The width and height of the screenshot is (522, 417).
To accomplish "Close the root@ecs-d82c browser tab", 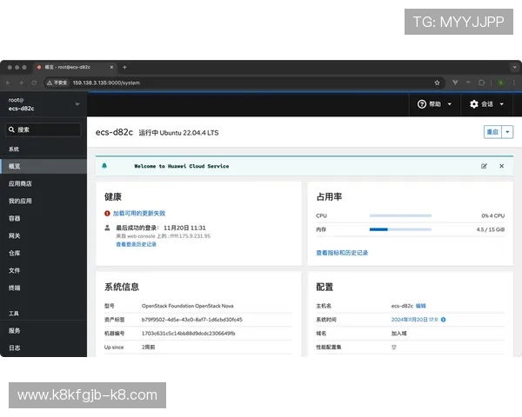I will click(x=111, y=67).
